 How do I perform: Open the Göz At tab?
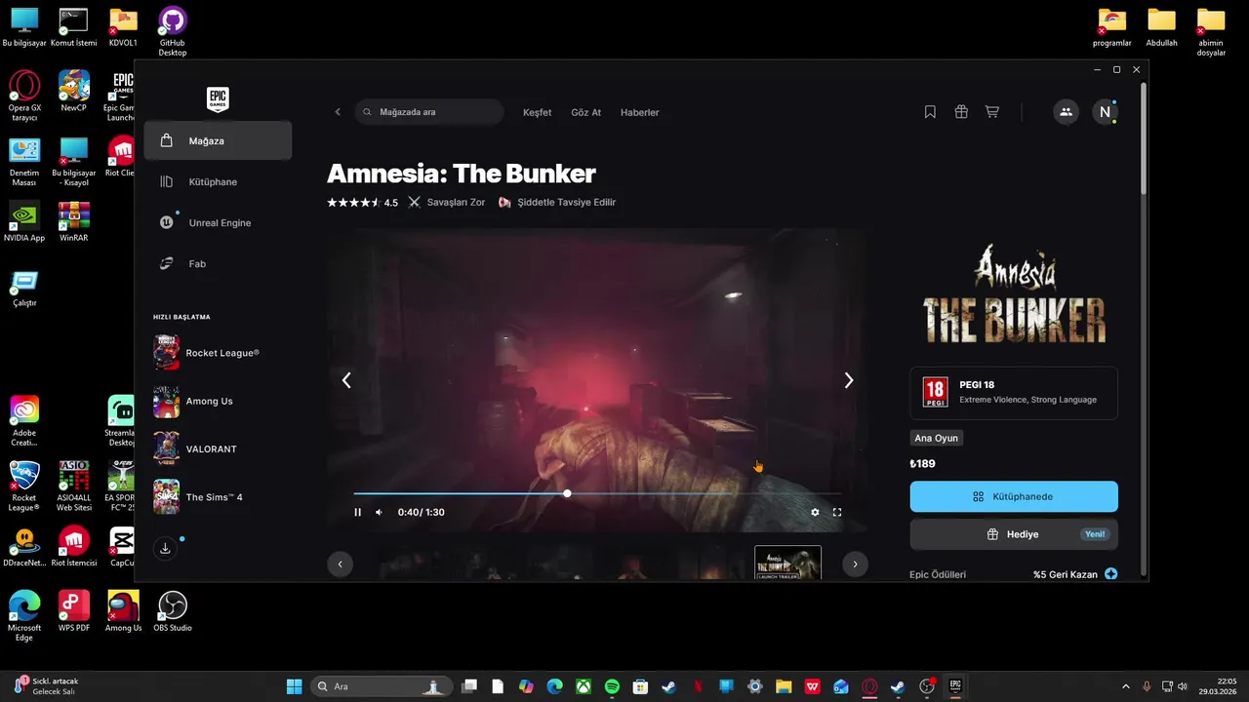click(585, 112)
